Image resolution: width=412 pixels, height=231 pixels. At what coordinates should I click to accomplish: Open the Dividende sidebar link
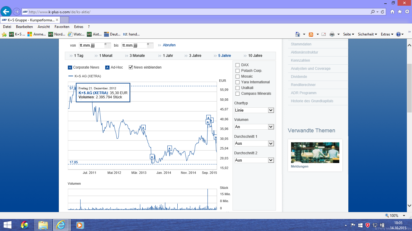click(299, 77)
